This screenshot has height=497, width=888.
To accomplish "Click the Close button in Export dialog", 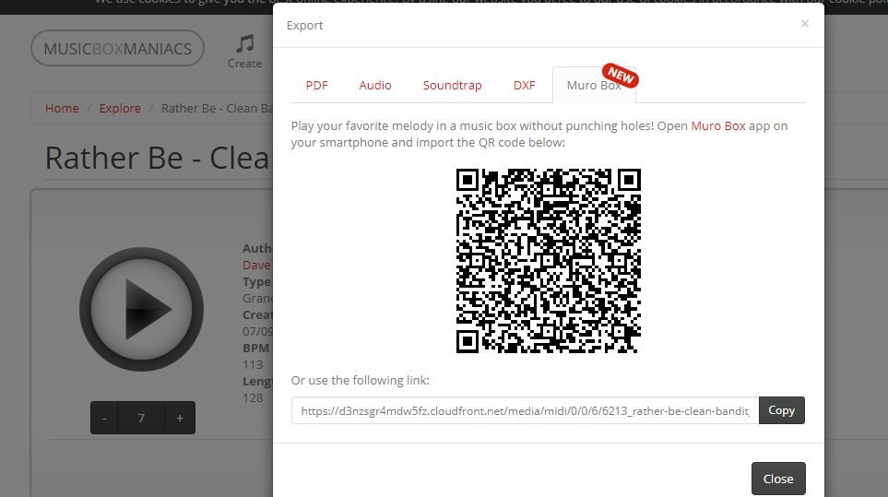I will pyautogui.click(x=778, y=479).
